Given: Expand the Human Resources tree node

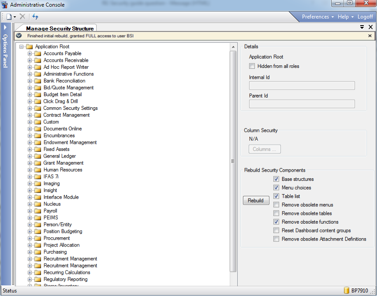Looking at the screenshot, I should coord(30,170).
